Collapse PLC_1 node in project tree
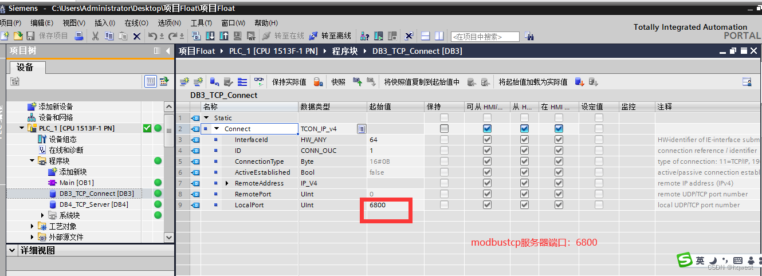Viewport: 762px width, 276px height. click(22, 128)
